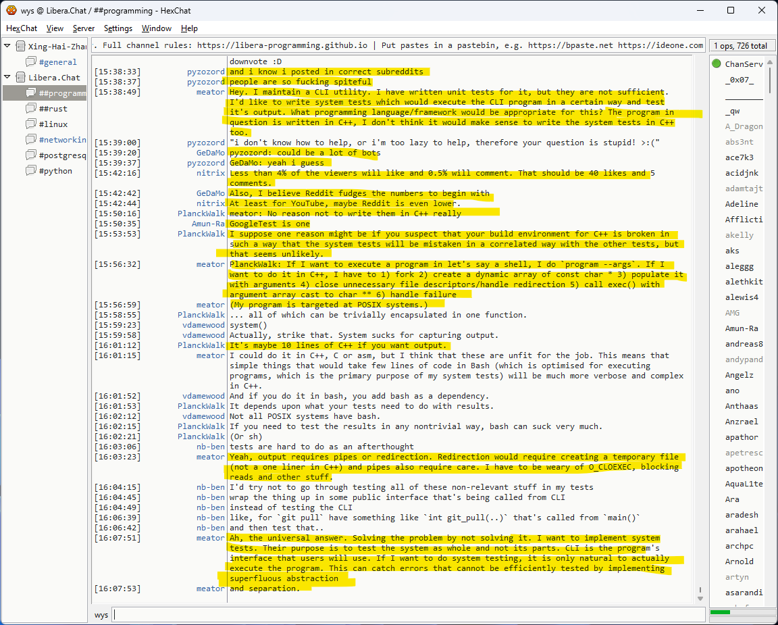Viewport: 778px width, 625px height.
Task: Open the Server menu
Action: [x=84, y=28]
